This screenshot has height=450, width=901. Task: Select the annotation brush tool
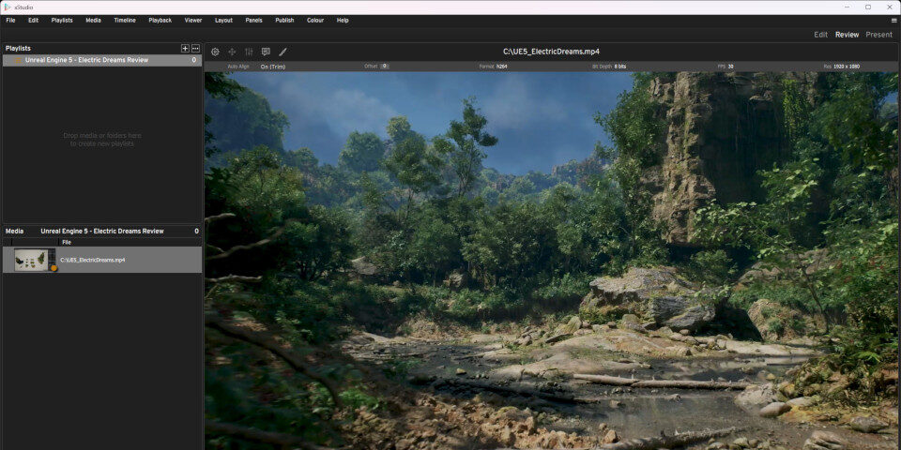[283, 52]
